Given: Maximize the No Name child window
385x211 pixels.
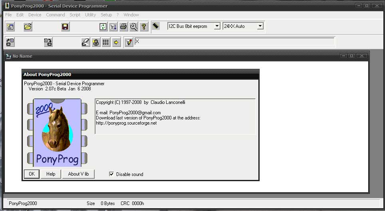Looking at the screenshot, I should tap(351, 56).
